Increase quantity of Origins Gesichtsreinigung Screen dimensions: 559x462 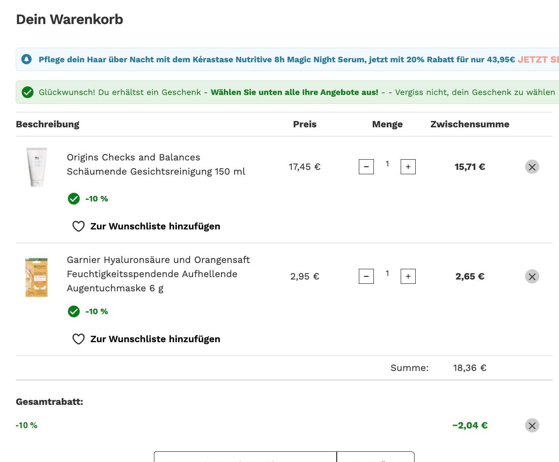tap(408, 167)
